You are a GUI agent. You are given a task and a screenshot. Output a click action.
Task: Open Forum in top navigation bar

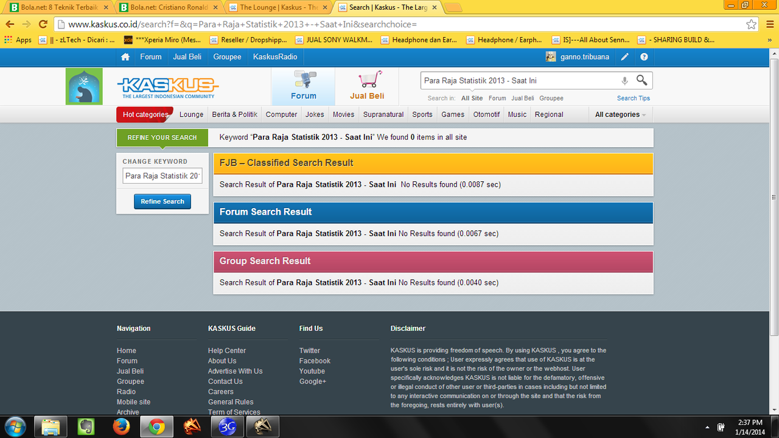pyautogui.click(x=151, y=57)
